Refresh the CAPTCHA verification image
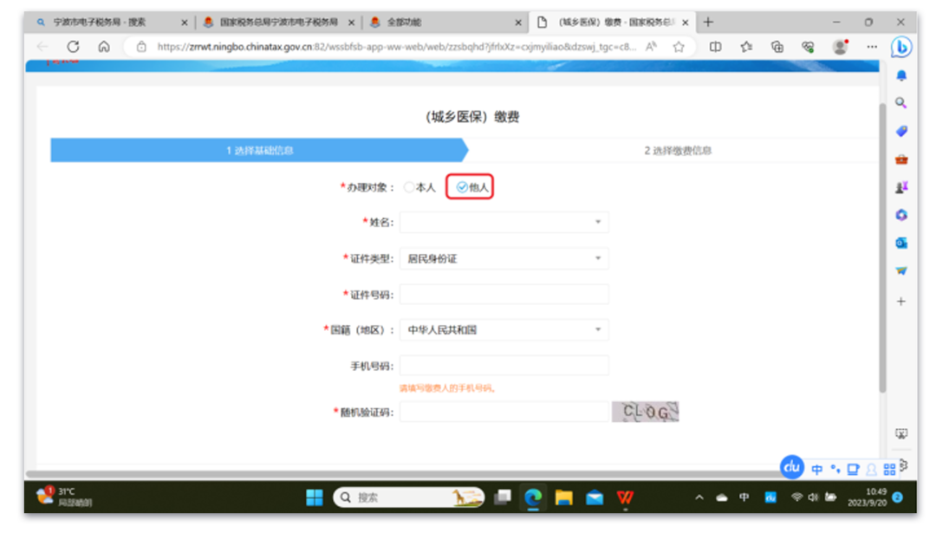This screenshot has width=936, height=533. 645,412
